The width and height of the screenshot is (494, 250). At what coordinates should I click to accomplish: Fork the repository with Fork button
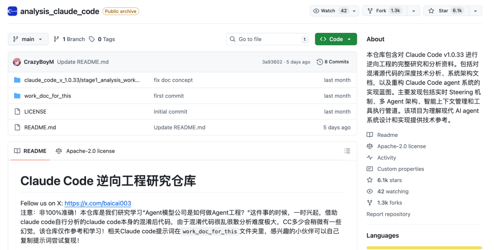pyautogui.click(x=385, y=10)
